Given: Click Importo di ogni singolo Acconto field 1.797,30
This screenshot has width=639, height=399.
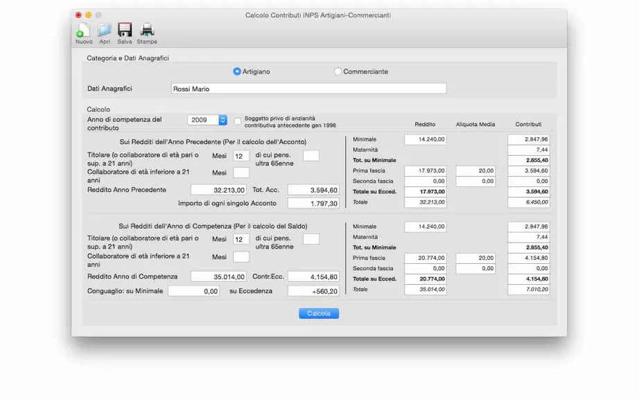Looking at the screenshot, I should pos(313,203).
